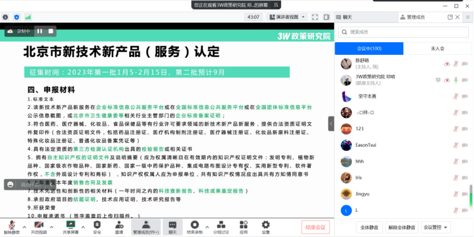Image resolution: width=474 pixels, height=237 pixels.
Task: Toggle side panel layout icon
Action: pos(327,17)
